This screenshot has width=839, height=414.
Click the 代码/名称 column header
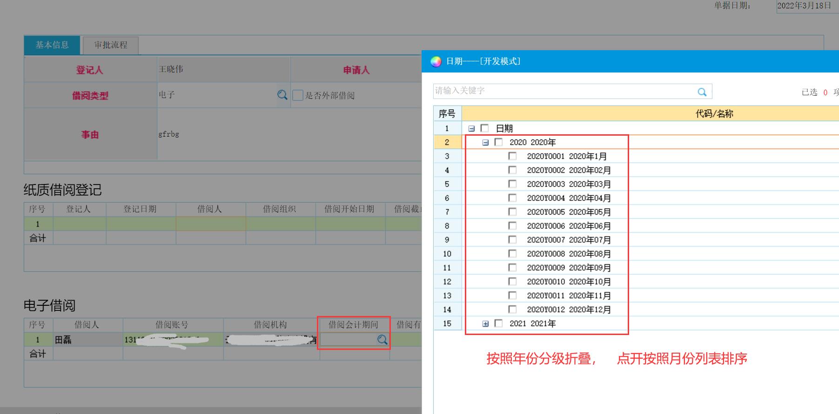point(714,114)
